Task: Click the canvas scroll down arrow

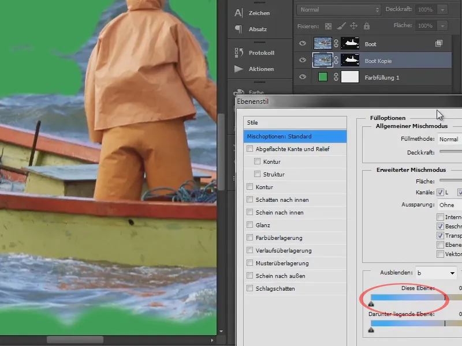Action: tap(221, 332)
